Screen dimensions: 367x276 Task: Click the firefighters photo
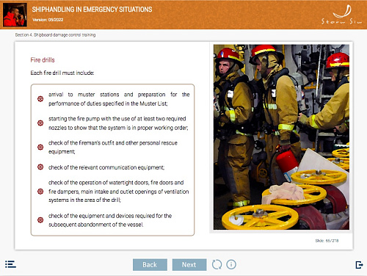pyautogui.click(x=281, y=137)
